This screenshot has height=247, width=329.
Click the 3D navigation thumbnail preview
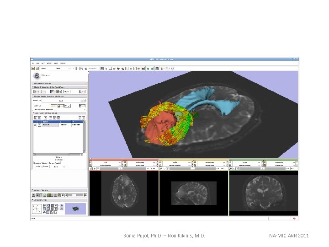[75, 209]
